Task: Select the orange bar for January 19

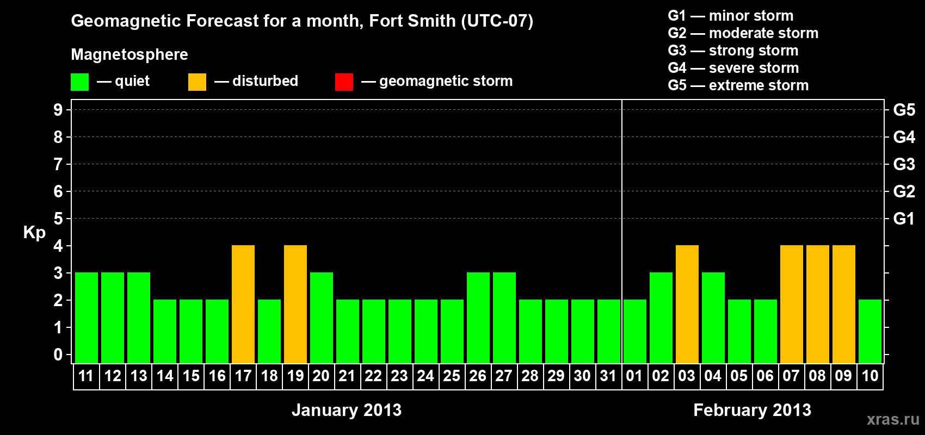Action: coord(295,304)
